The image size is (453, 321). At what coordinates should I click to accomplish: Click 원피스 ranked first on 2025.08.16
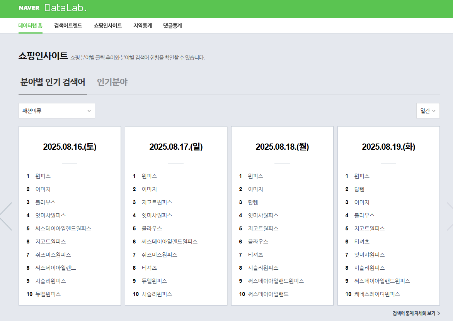point(43,176)
